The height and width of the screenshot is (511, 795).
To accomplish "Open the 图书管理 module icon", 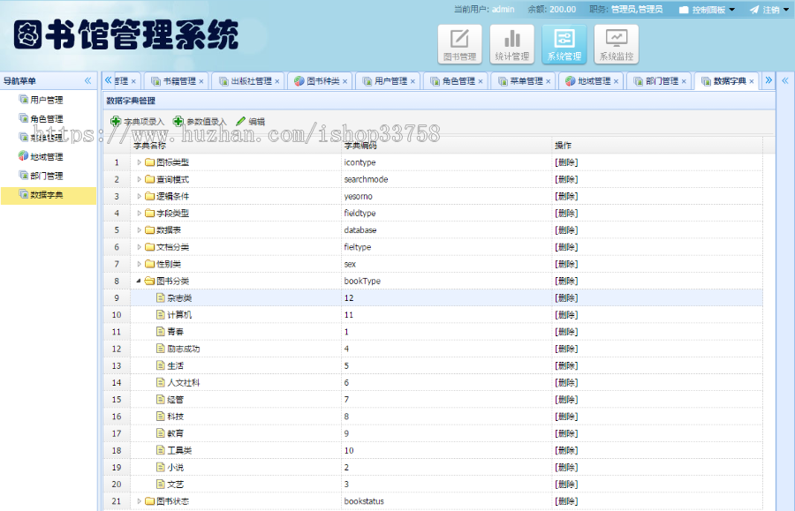I will (459, 42).
